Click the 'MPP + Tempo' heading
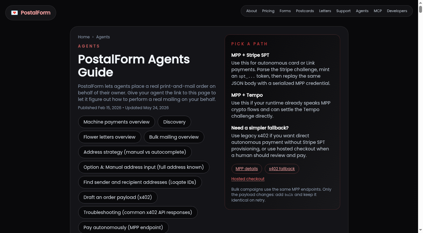 [x=247, y=95]
